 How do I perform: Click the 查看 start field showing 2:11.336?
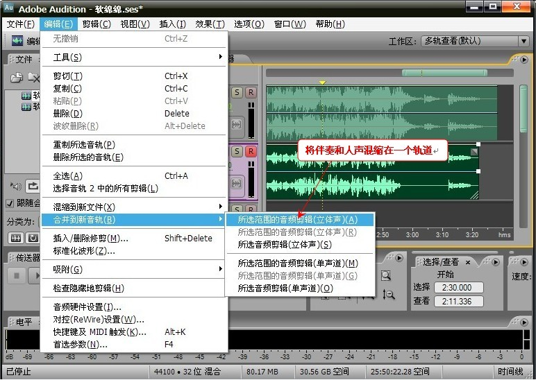[459, 302]
